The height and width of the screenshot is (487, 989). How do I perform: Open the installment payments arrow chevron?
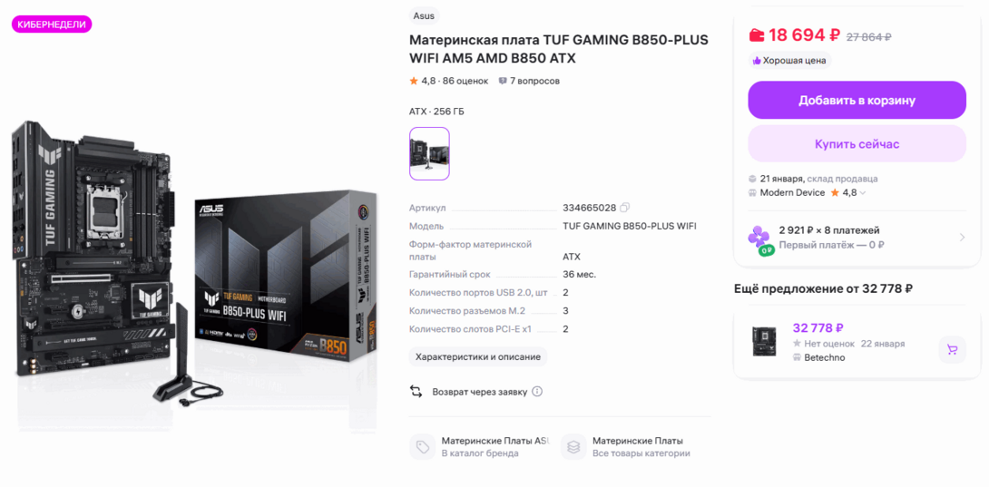pos(962,238)
